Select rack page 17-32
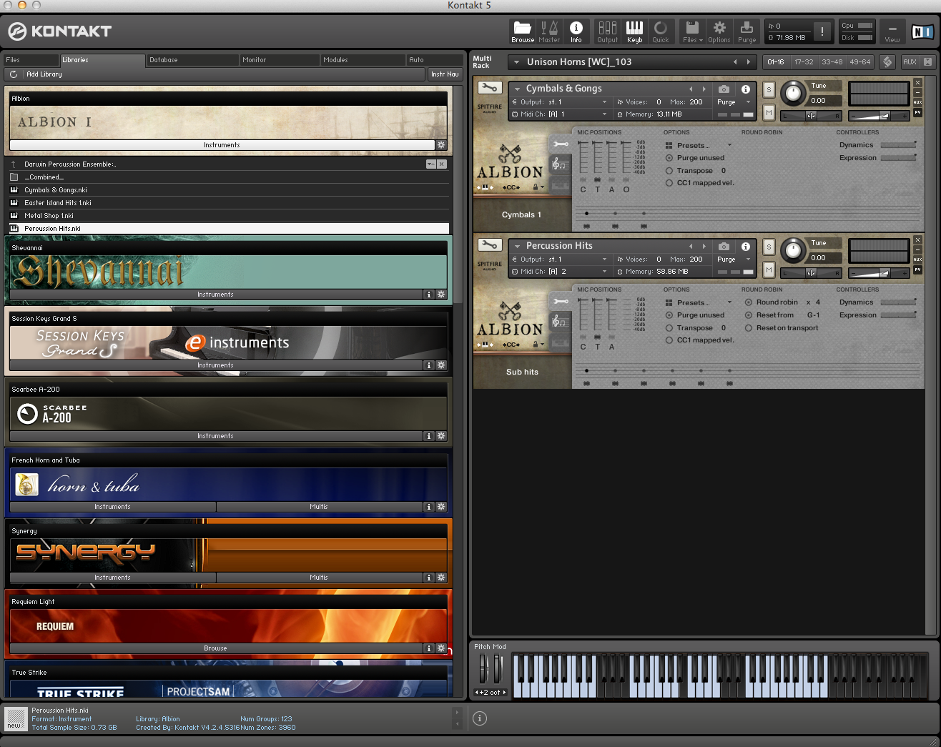Screen dimensions: 941x747 (804, 62)
